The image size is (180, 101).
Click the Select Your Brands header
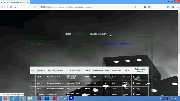(x=140, y=70)
